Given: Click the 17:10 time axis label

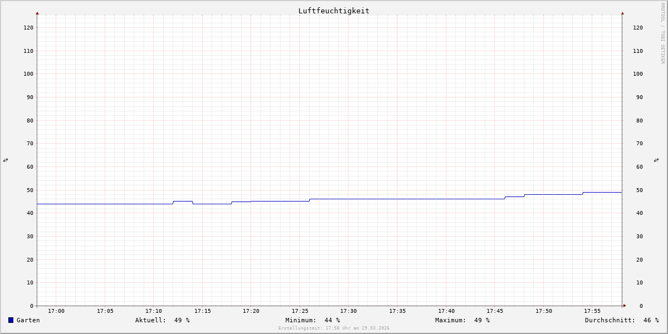Looking at the screenshot, I should coord(154,311).
